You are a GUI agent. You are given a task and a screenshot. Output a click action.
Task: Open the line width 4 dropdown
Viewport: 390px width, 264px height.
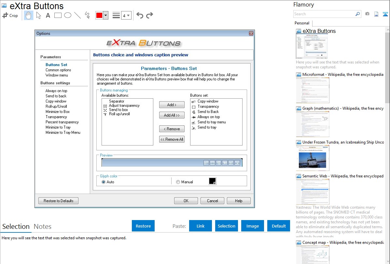pos(126,15)
